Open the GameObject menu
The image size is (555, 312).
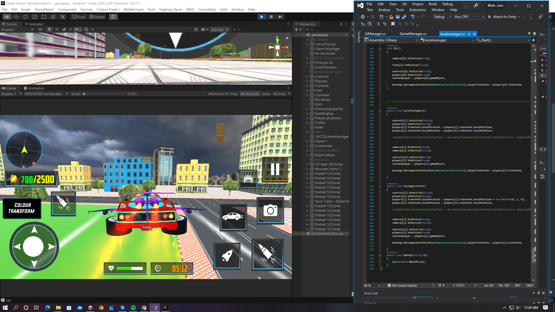44,10
